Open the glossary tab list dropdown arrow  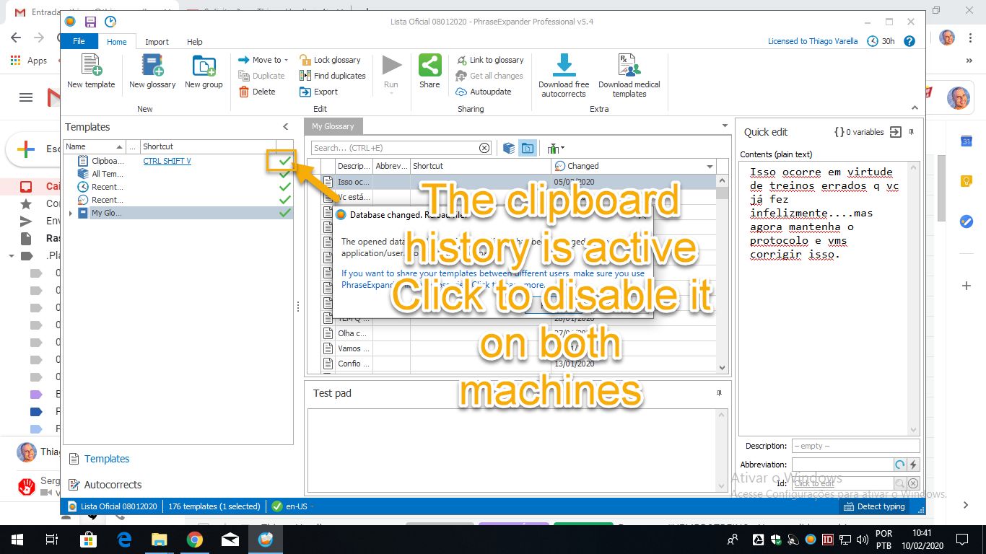click(x=725, y=126)
